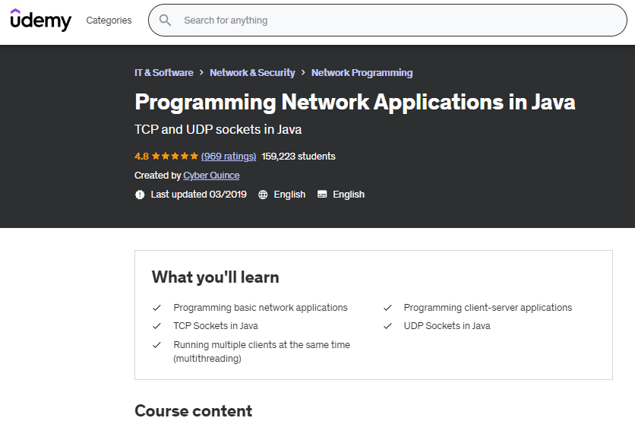The width and height of the screenshot is (635, 437).
Task: Open the Categories menu
Action: coord(109,21)
